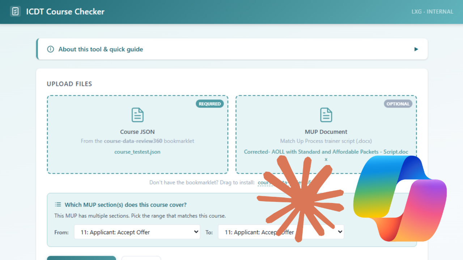
Task: Click the info icon beside About this tool
Action: pos(50,49)
